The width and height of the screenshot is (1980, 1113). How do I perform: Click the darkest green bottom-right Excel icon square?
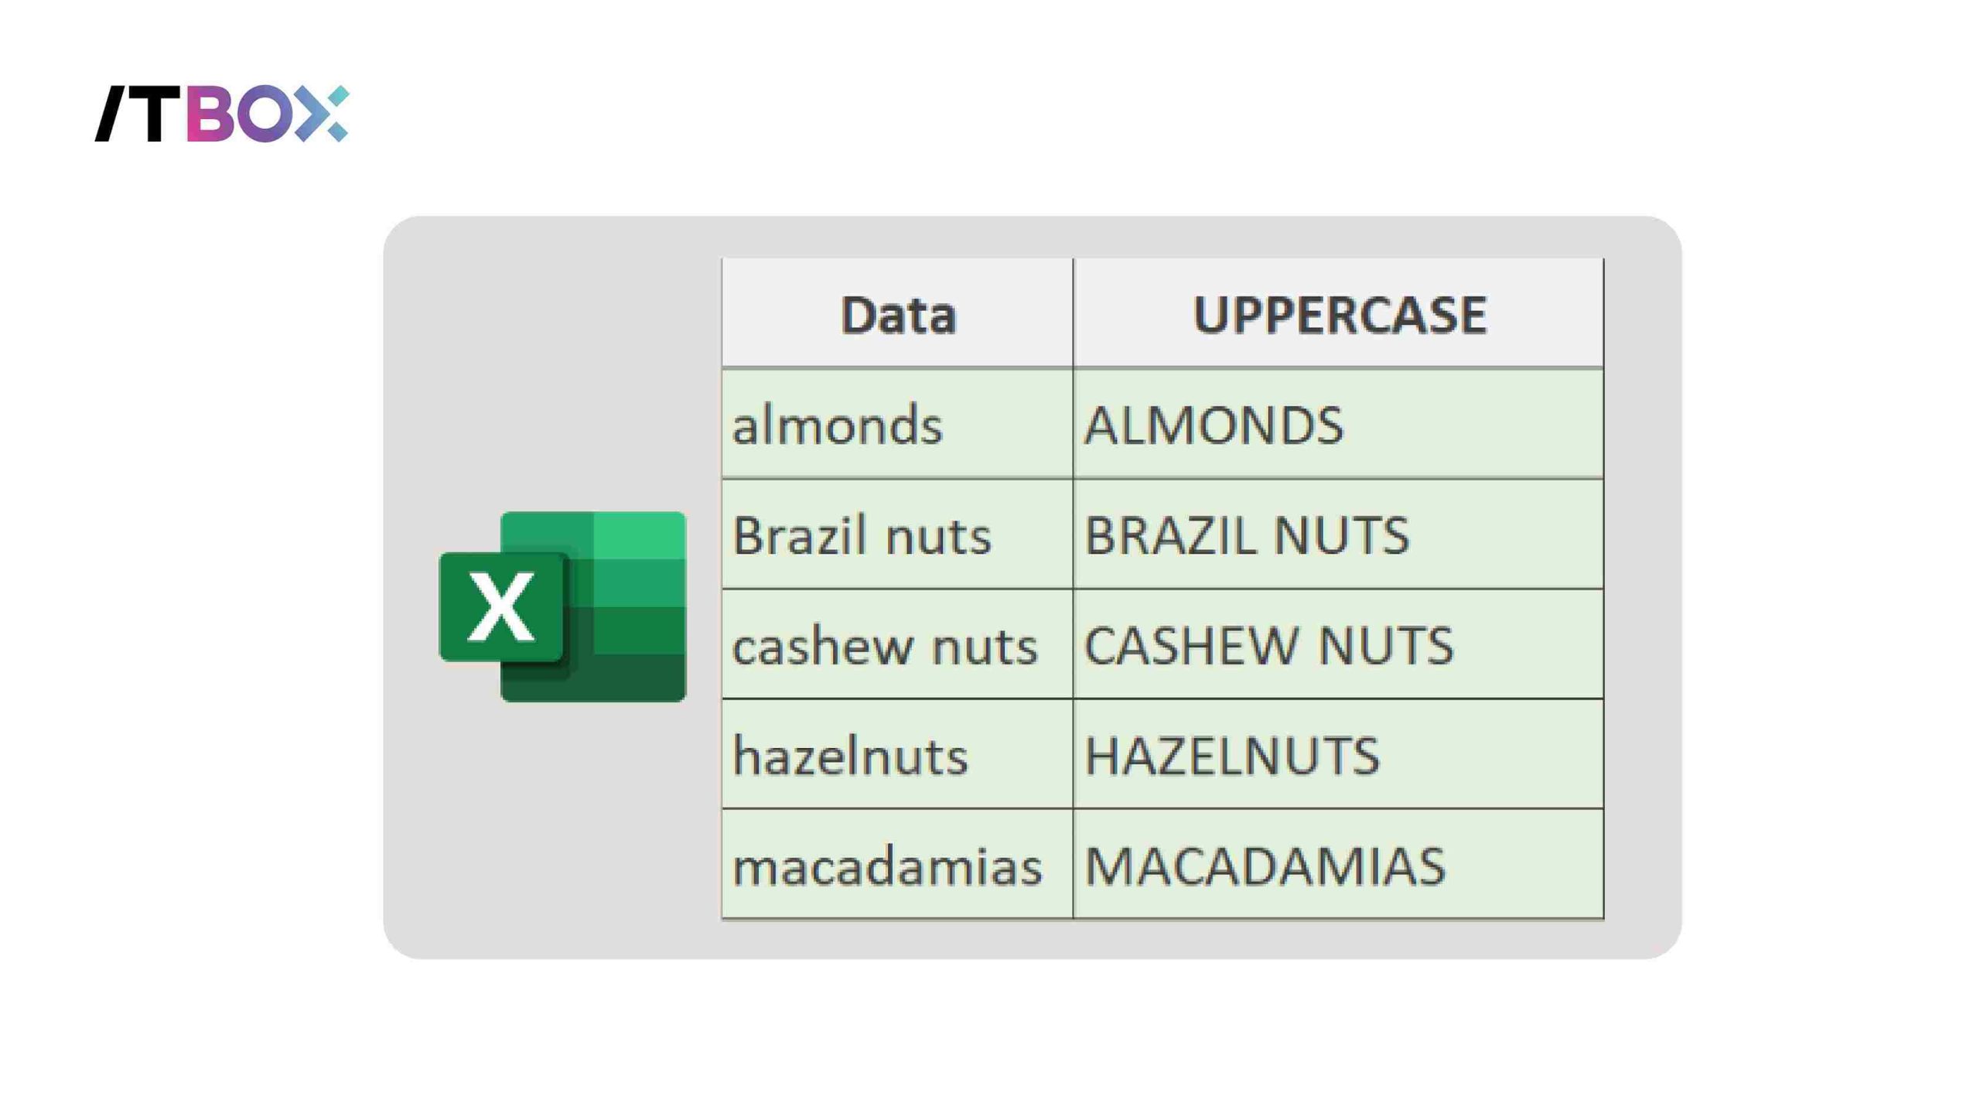639,678
